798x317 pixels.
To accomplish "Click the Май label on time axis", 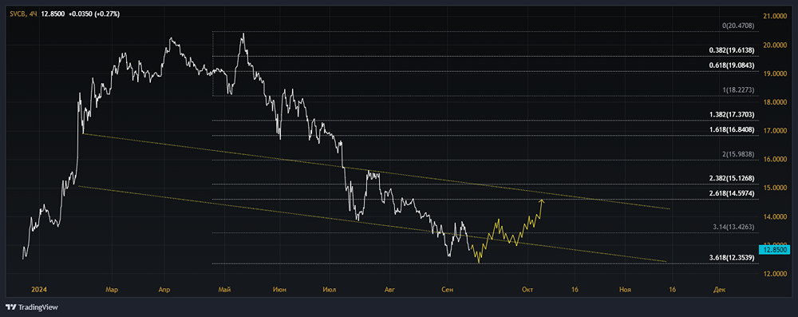I will (x=224, y=290).
